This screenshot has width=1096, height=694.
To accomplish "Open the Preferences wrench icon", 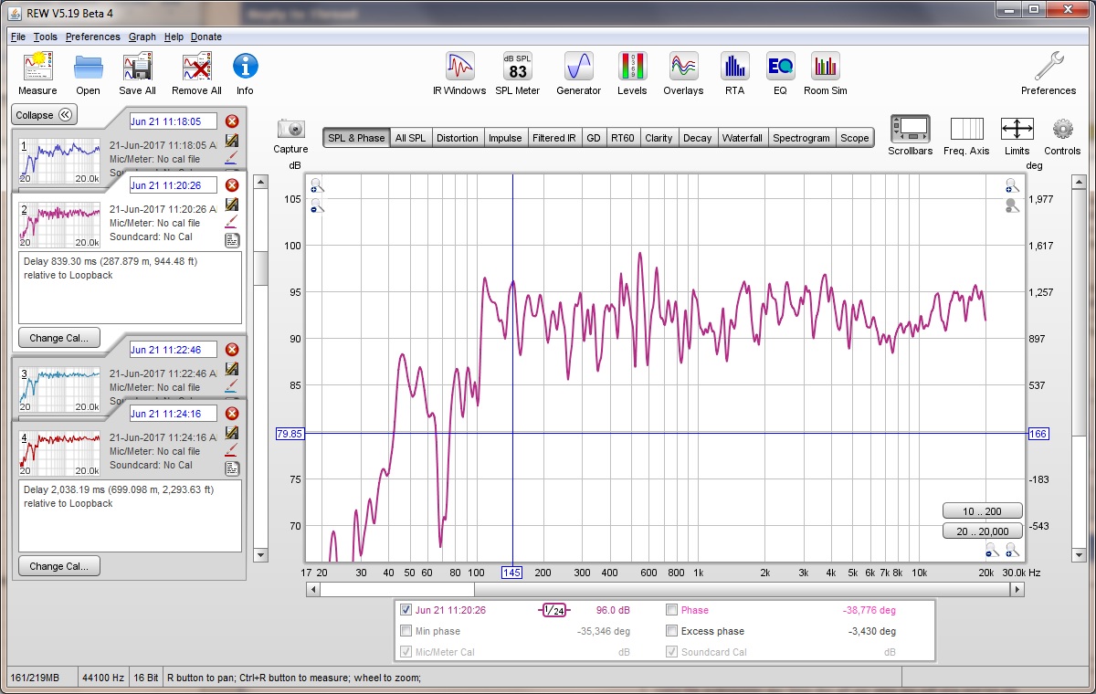I will (1049, 67).
